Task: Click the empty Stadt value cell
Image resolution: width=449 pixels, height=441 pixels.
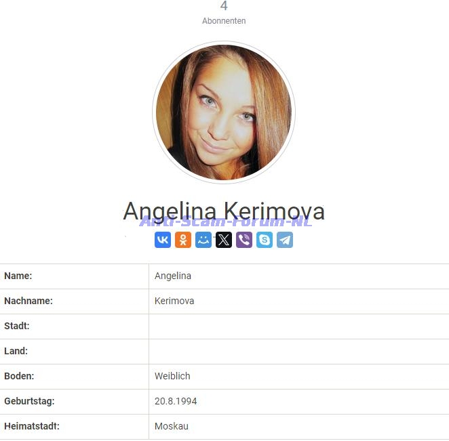Action: (299, 327)
